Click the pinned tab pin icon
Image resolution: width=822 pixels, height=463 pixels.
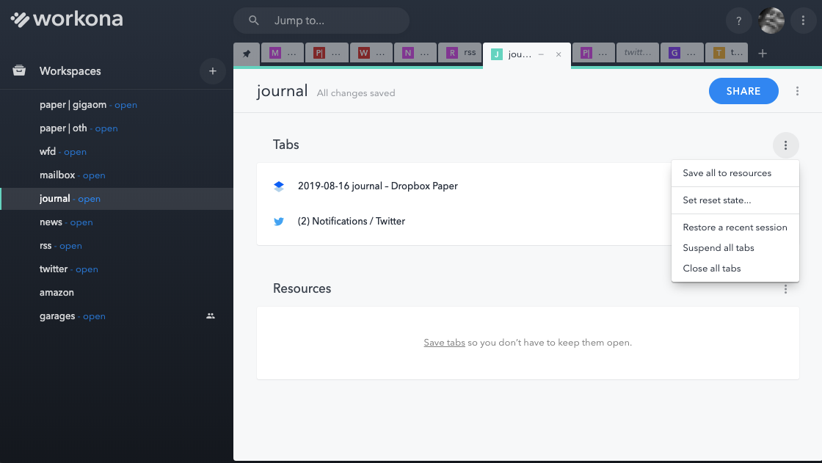click(x=247, y=54)
